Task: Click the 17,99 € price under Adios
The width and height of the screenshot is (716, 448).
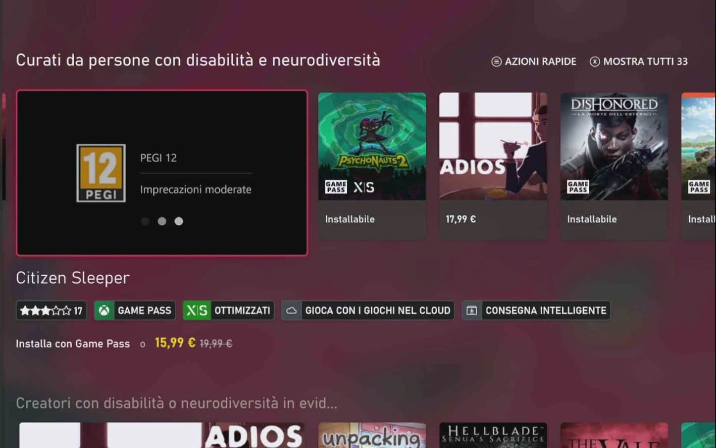Action: (460, 219)
